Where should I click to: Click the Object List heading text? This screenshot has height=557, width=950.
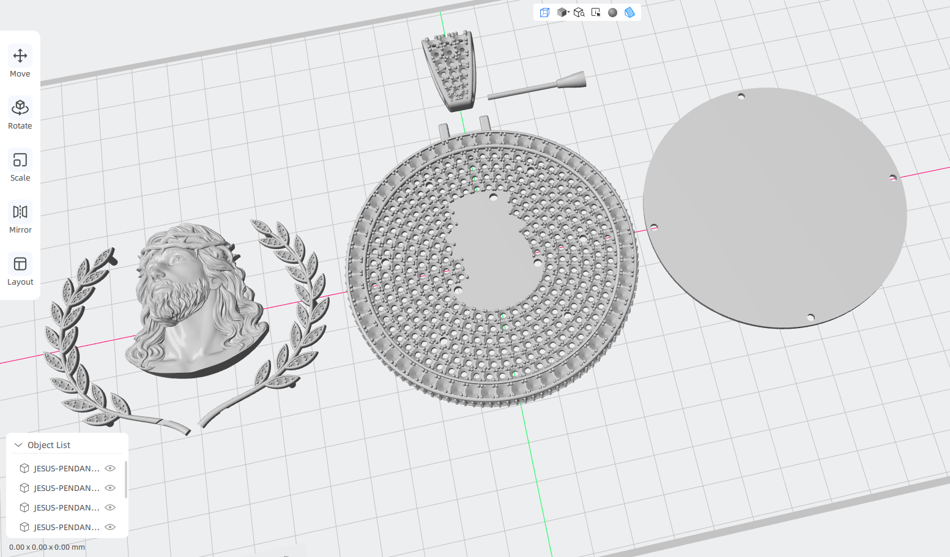49,445
